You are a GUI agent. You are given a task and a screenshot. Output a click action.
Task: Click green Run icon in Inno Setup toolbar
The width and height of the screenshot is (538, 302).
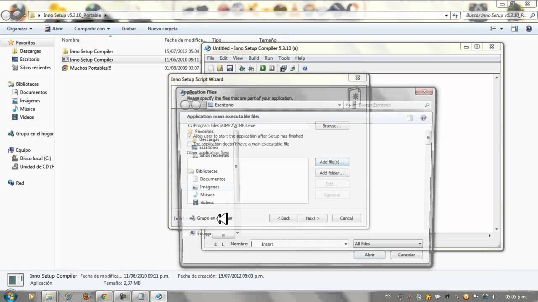[263, 68]
